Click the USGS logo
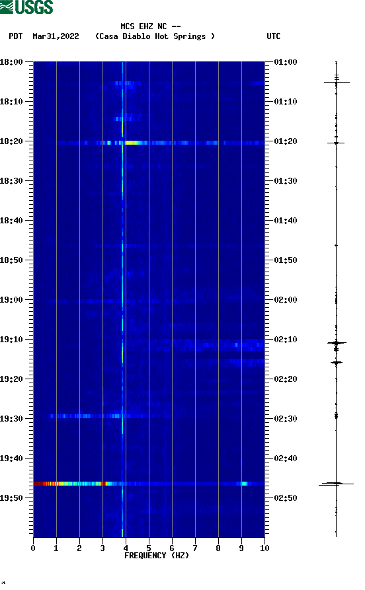Image resolution: width=365 pixels, height=590 pixels. coord(26,7)
